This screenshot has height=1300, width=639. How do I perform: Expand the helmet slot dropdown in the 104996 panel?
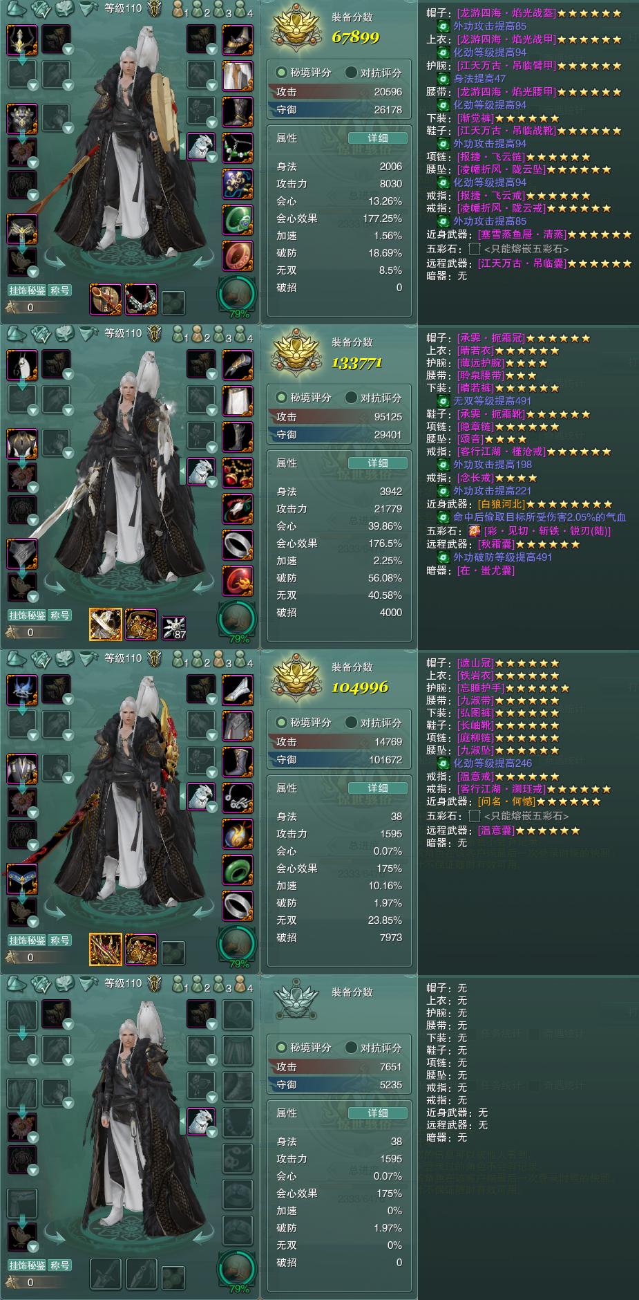pyautogui.click(x=33, y=700)
